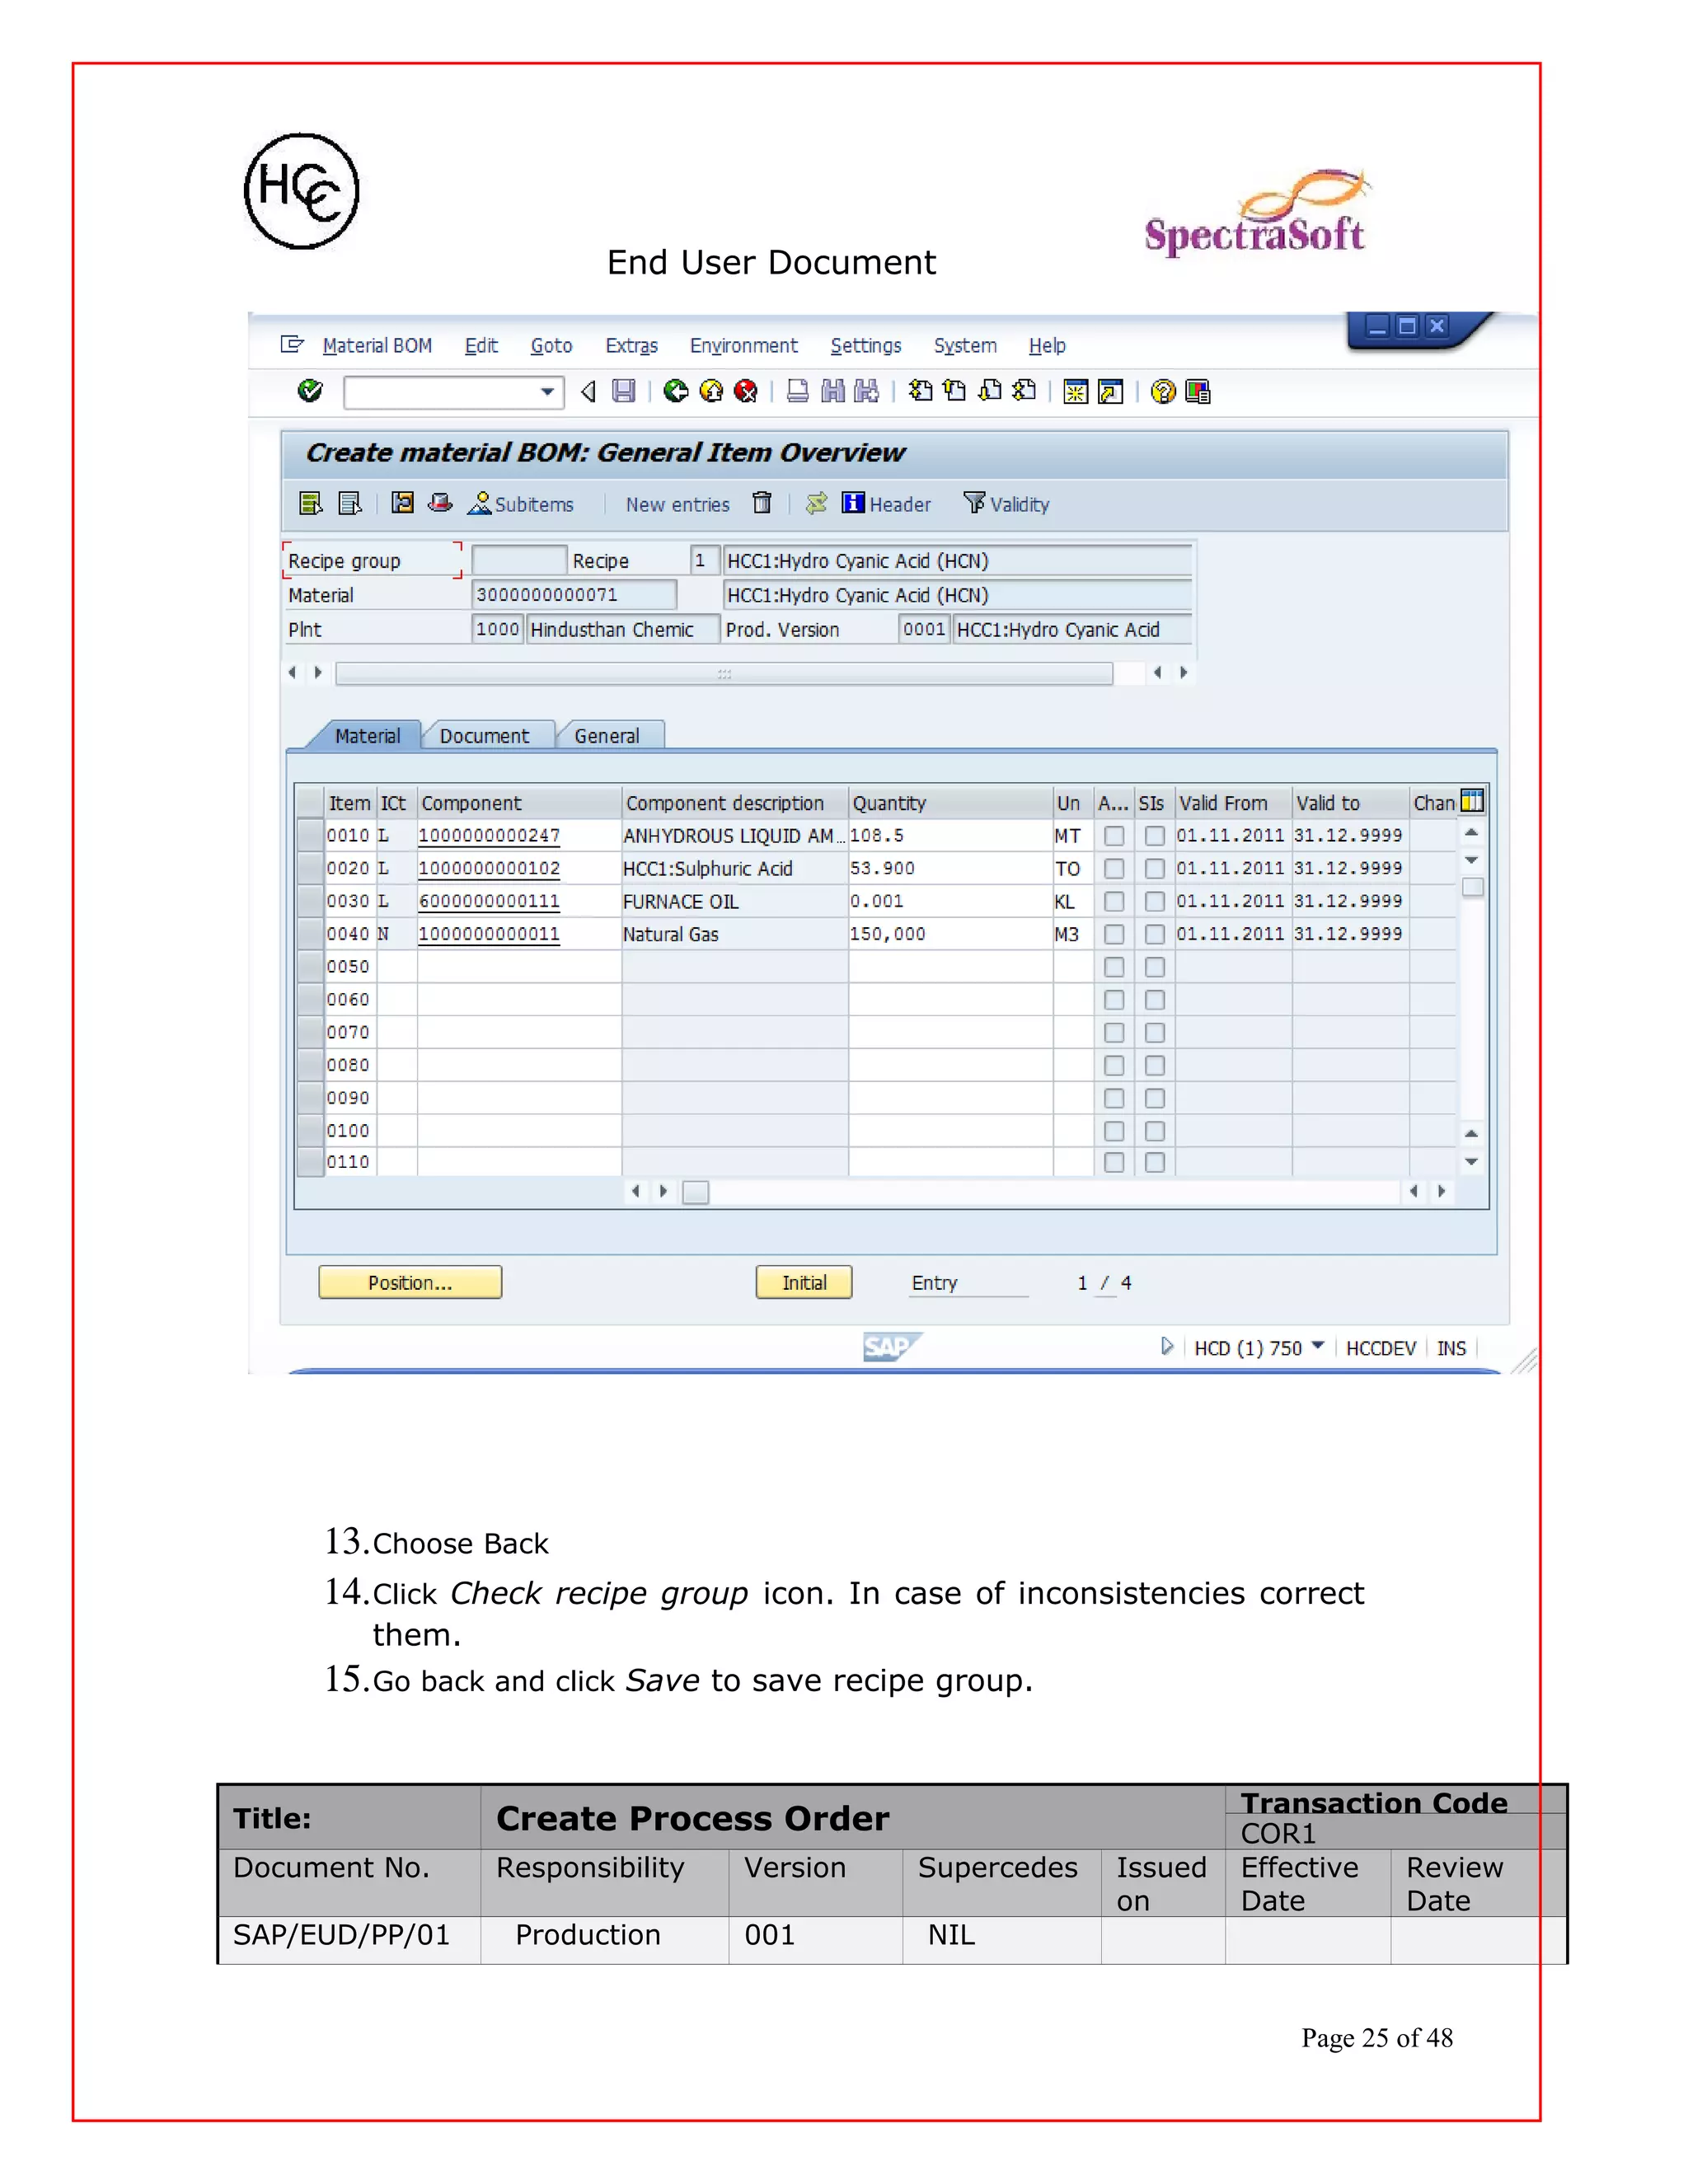Click the green Enter checkmark icon
The image size is (1688, 2184).
pos(310,390)
